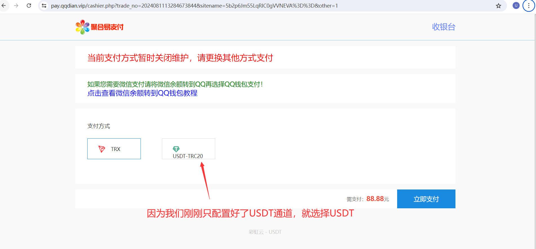
Task: Select USDT-TRC20 payment method
Action: tap(188, 149)
